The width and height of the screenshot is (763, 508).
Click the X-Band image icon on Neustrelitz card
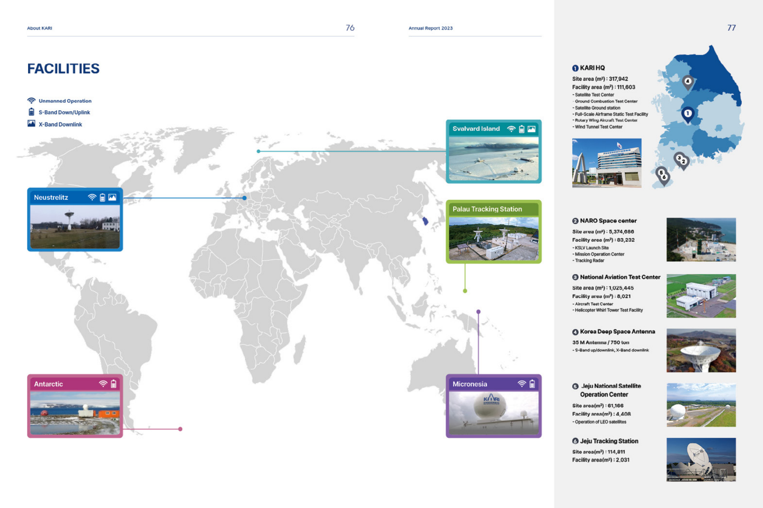(x=112, y=197)
